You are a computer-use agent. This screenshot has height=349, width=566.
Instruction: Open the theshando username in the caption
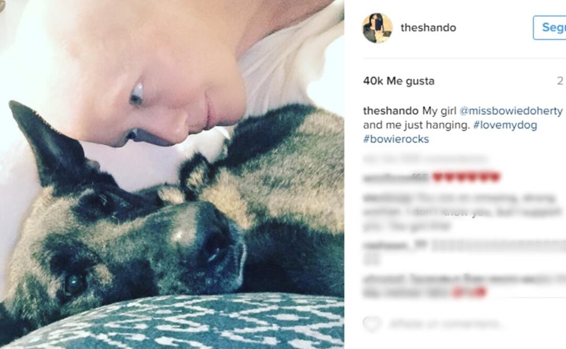[391, 111]
